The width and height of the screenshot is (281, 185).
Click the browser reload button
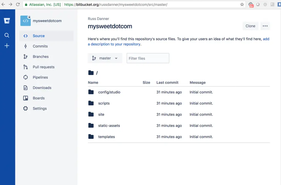(x=18, y=5)
